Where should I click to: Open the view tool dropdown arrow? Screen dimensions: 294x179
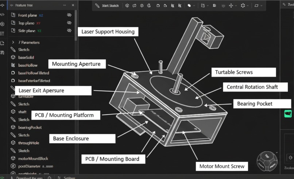[262, 5]
